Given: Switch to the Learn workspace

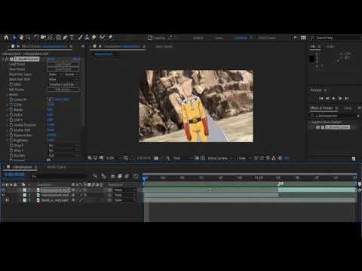Looking at the screenshot, I should (219, 38).
